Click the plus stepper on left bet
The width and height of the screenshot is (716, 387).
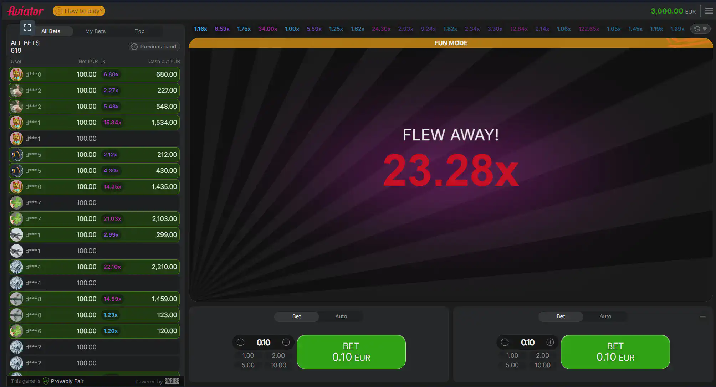tap(286, 342)
